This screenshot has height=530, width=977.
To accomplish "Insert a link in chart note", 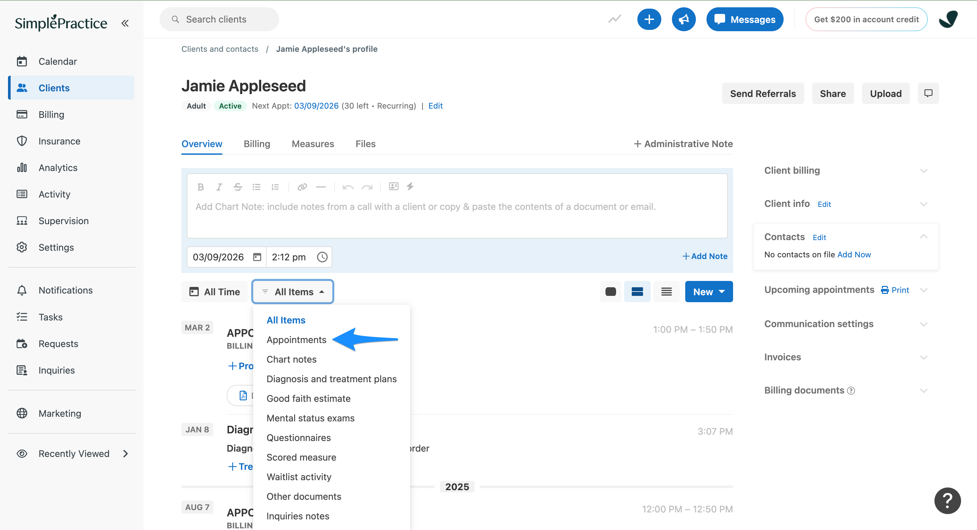I will [302, 187].
